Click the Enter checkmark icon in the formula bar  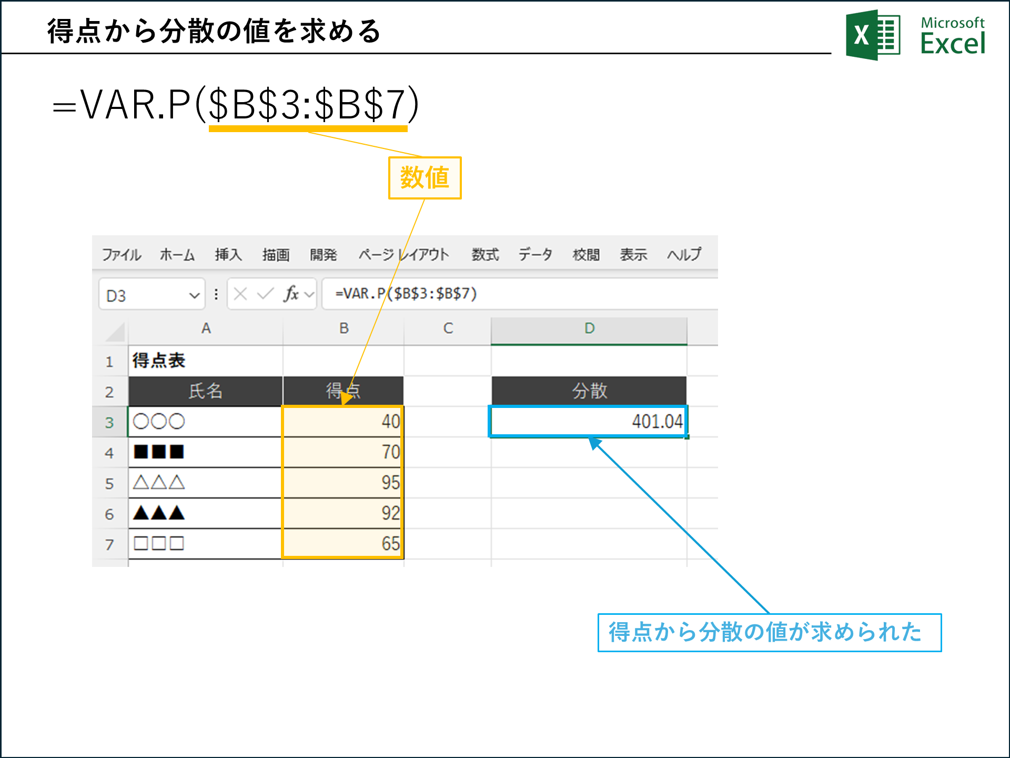[x=265, y=293]
